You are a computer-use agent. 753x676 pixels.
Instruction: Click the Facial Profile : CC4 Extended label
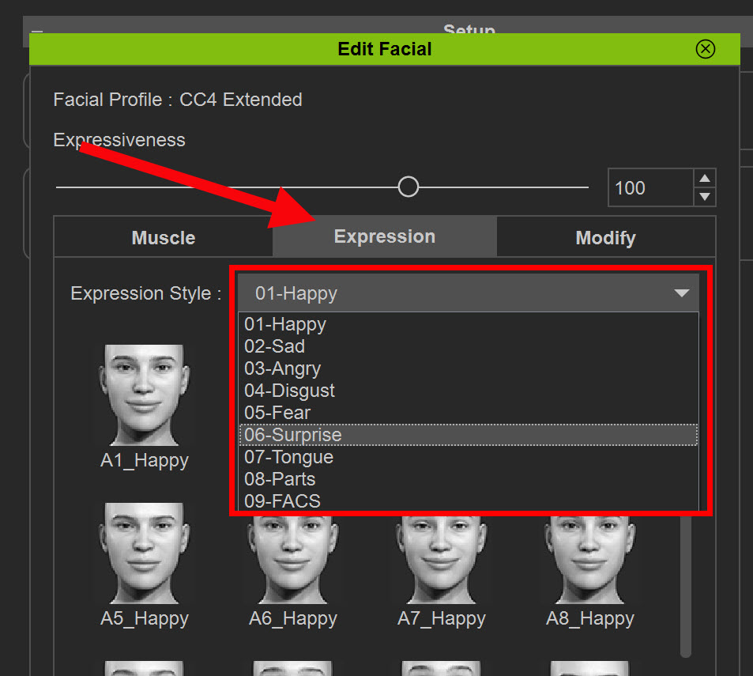point(178,100)
